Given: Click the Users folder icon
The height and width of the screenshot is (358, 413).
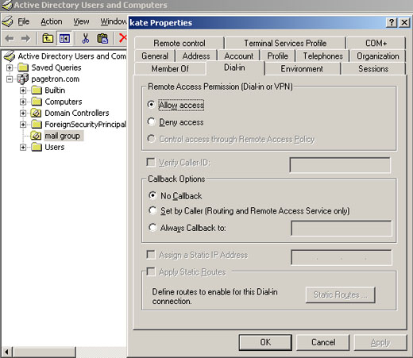Looking at the screenshot, I should (x=37, y=147).
